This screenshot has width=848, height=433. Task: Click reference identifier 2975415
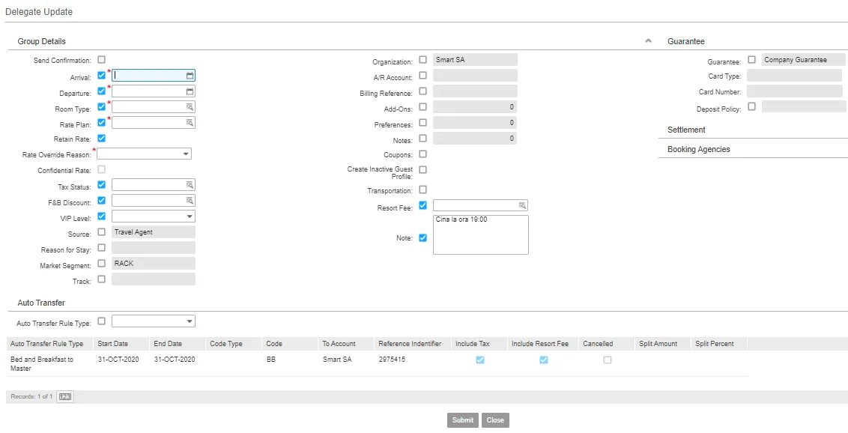(392, 360)
